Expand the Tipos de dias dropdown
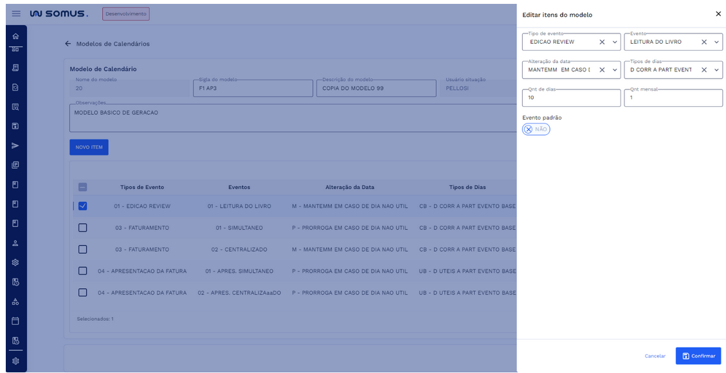 click(716, 69)
